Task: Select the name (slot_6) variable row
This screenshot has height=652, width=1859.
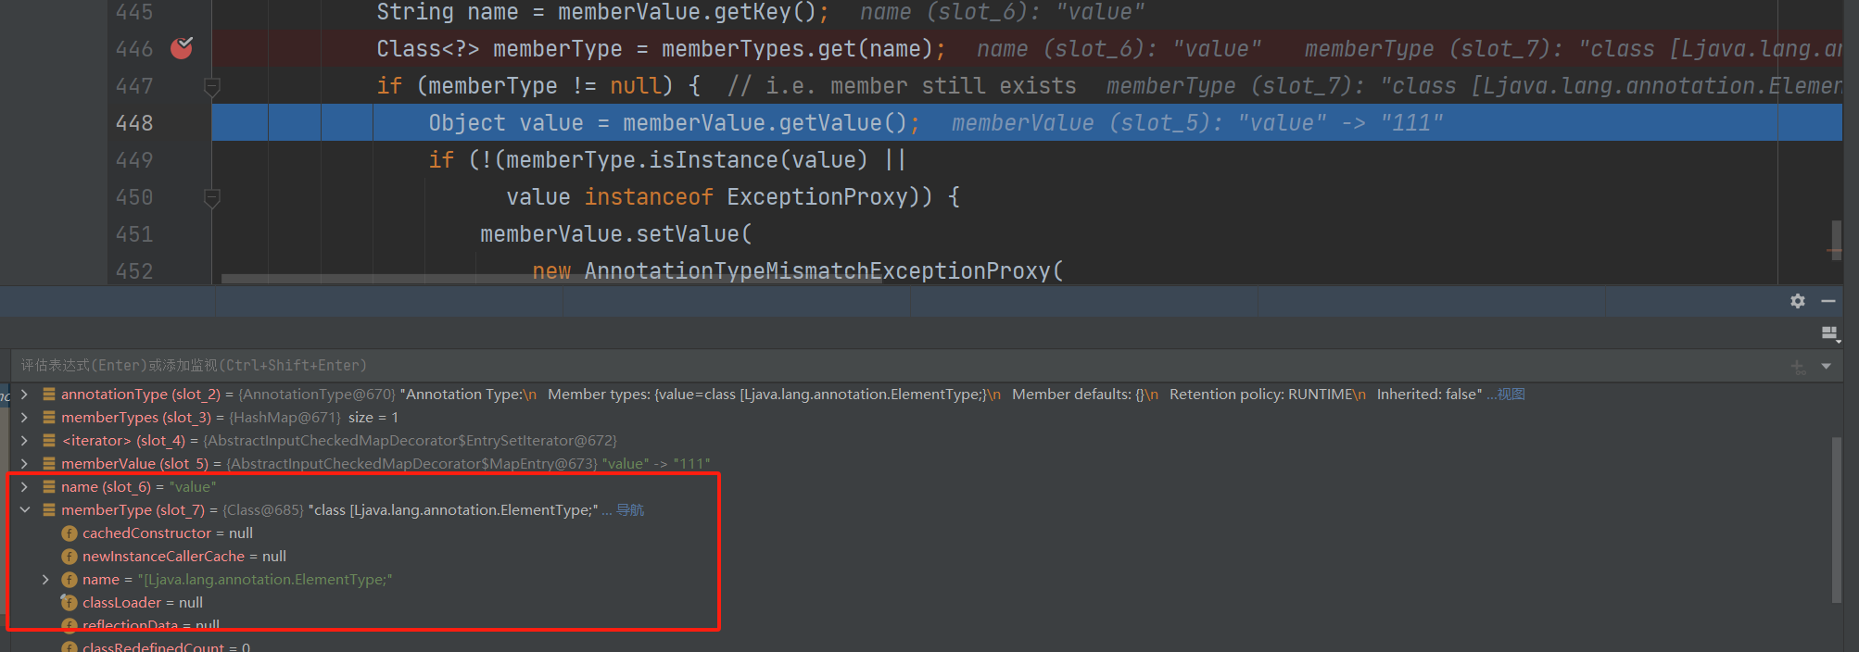Action: 139,487
